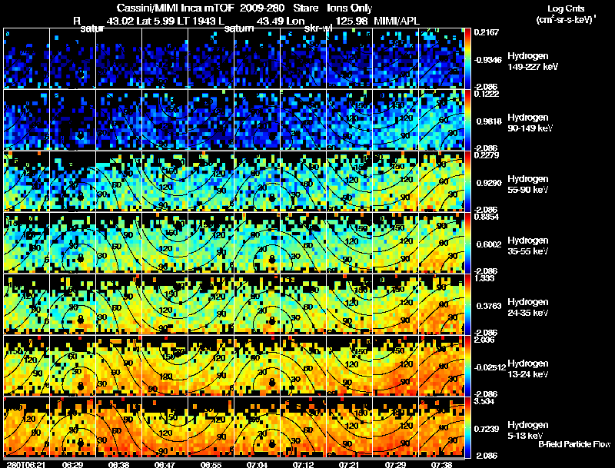Image resolution: width=615 pixels, height=468 pixels.
Task: Select the color bar beside Hydrogen 35-55 keV
Action: pyautogui.click(x=467, y=243)
